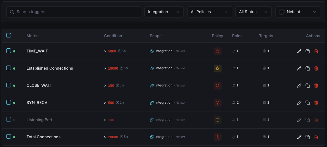
Task: Delete the Listening Ports trigger
Action: (316, 120)
